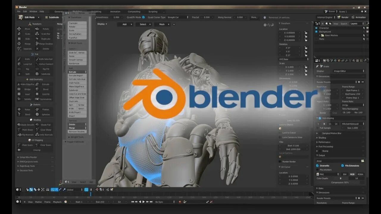Viewport: 381px width, 214px height.
Task: Click the Bridge tool under Add Geometry
Action: 26,89
